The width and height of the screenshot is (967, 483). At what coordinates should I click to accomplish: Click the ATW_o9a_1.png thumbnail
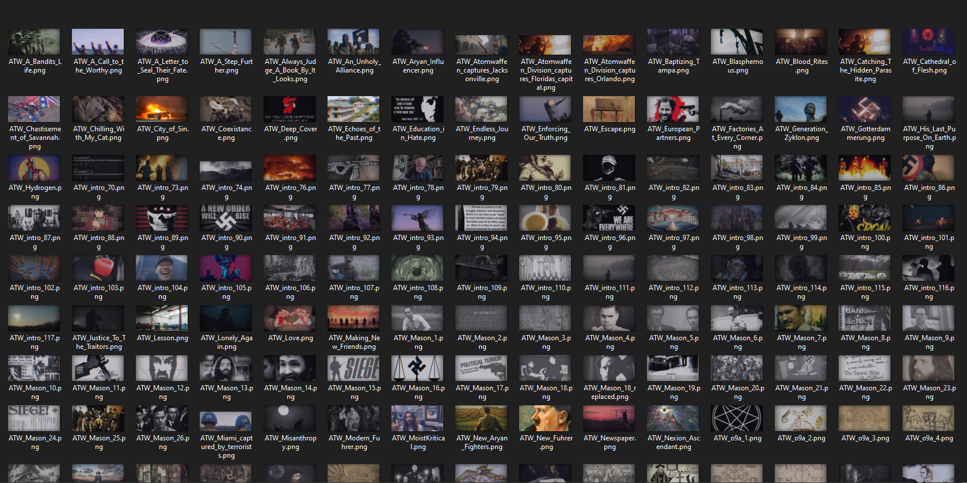coord(737,419)
